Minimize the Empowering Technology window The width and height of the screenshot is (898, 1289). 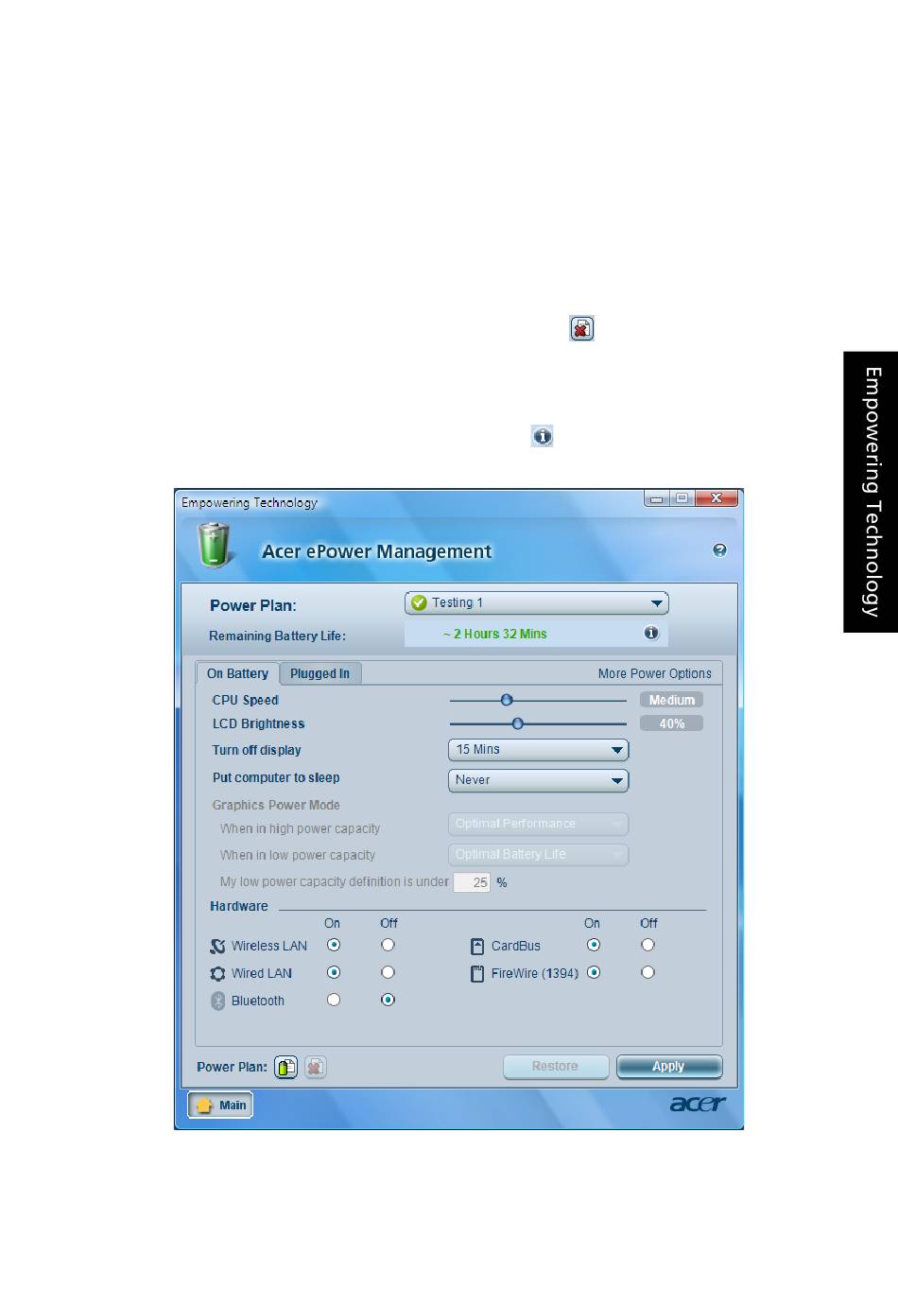pos(657,498)
